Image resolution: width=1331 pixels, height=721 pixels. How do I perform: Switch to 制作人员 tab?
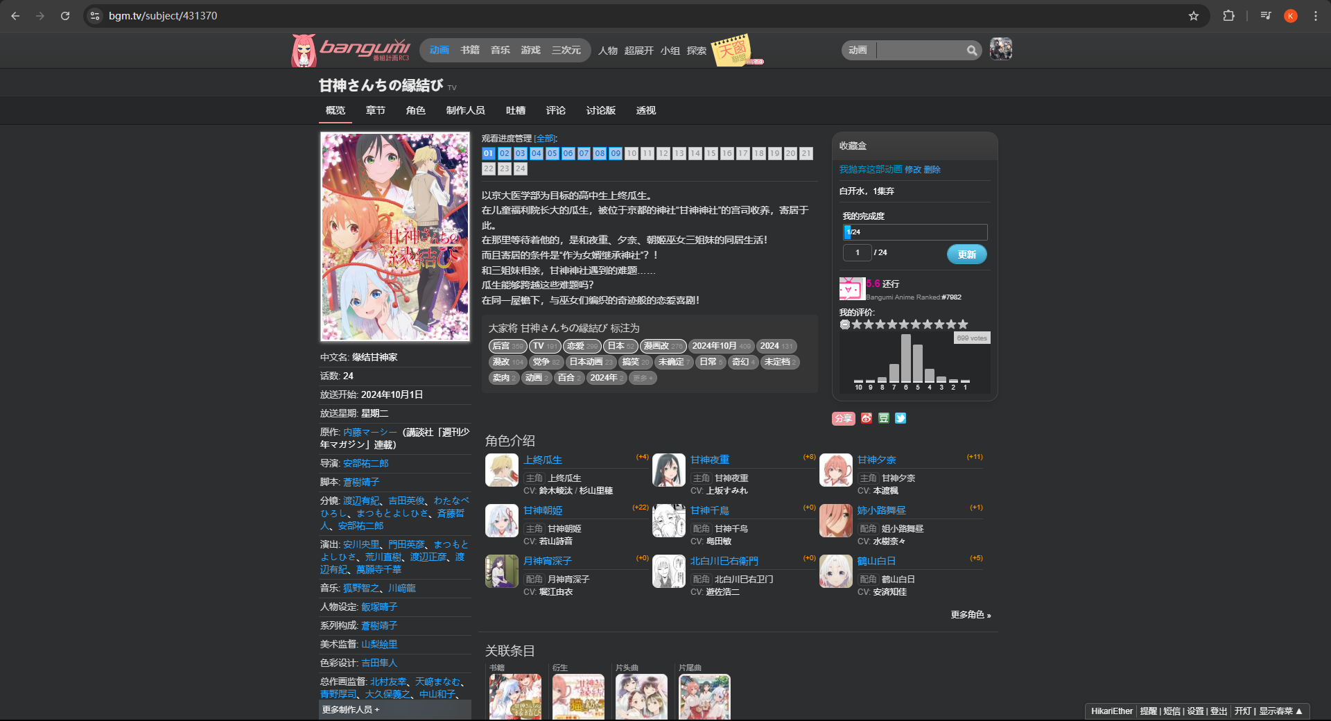(466, 110)
